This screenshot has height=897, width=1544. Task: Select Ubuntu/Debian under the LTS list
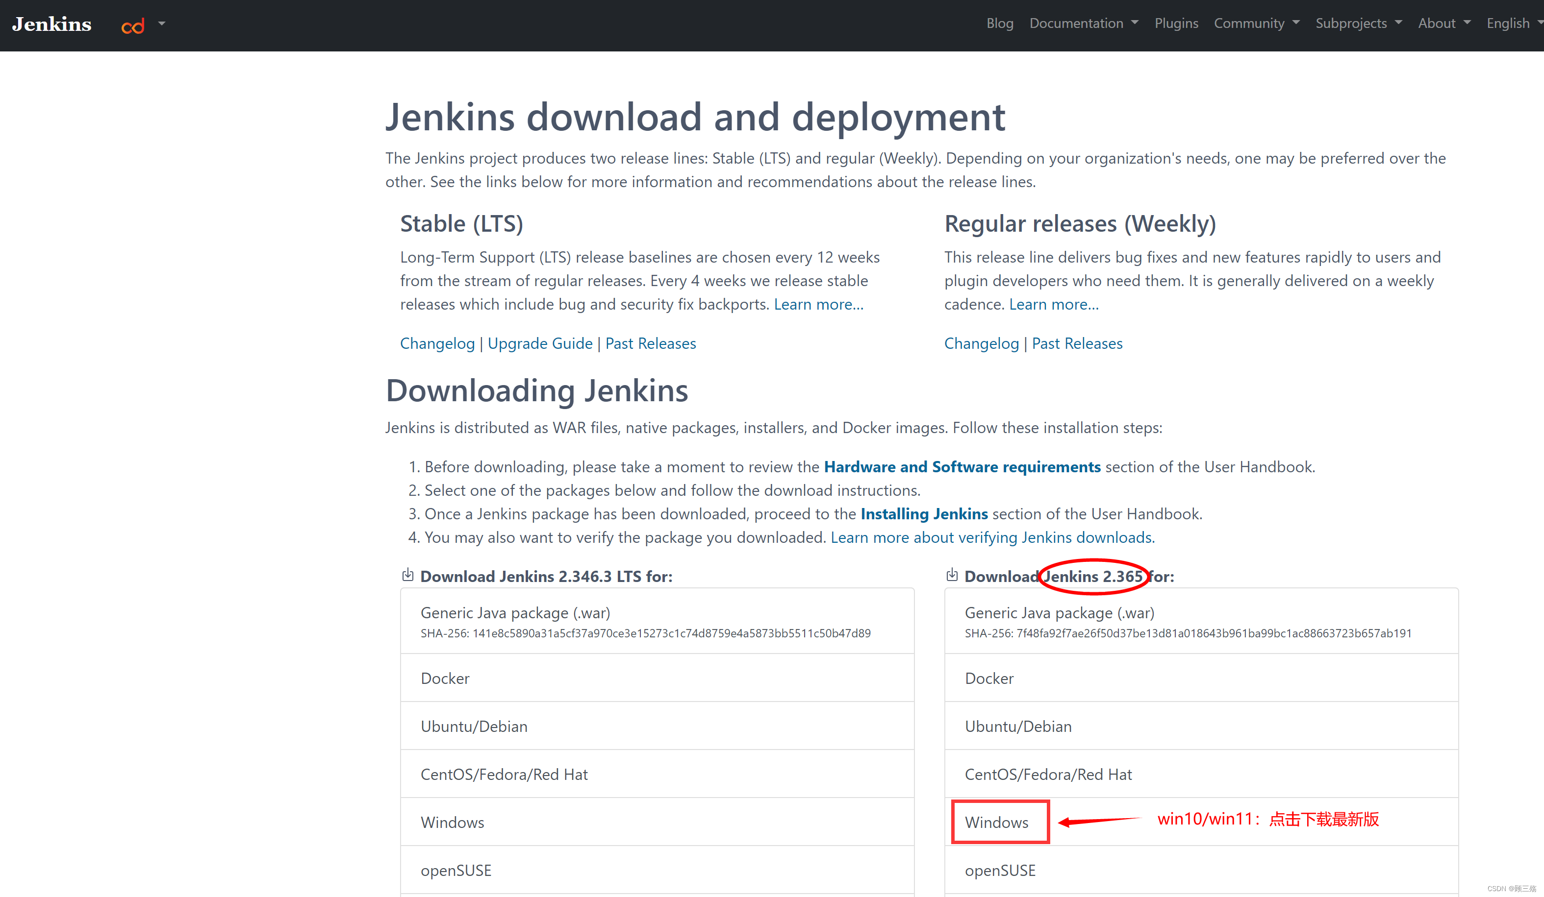point(474,727)
